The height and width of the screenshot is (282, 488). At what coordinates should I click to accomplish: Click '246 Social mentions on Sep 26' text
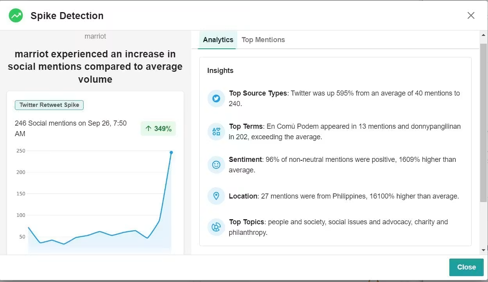[x=71, y=128]
